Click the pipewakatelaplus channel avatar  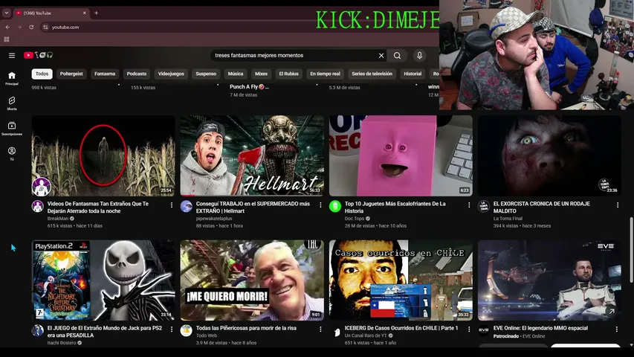(186, 207)
